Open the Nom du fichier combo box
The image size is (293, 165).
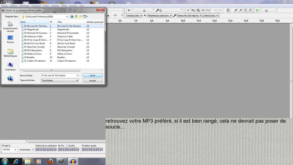(78, 75)
